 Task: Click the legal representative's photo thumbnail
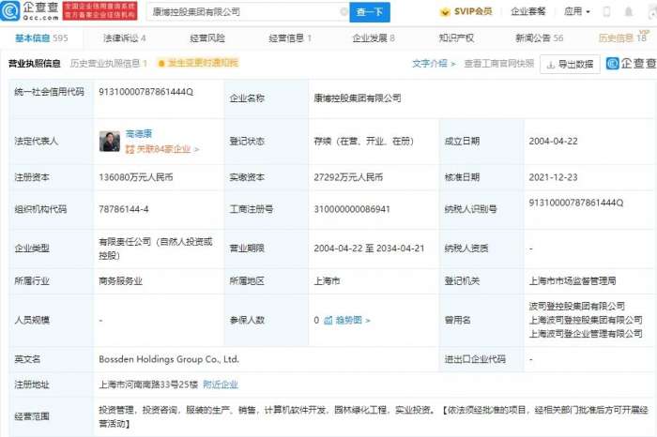tap(109, 142)
